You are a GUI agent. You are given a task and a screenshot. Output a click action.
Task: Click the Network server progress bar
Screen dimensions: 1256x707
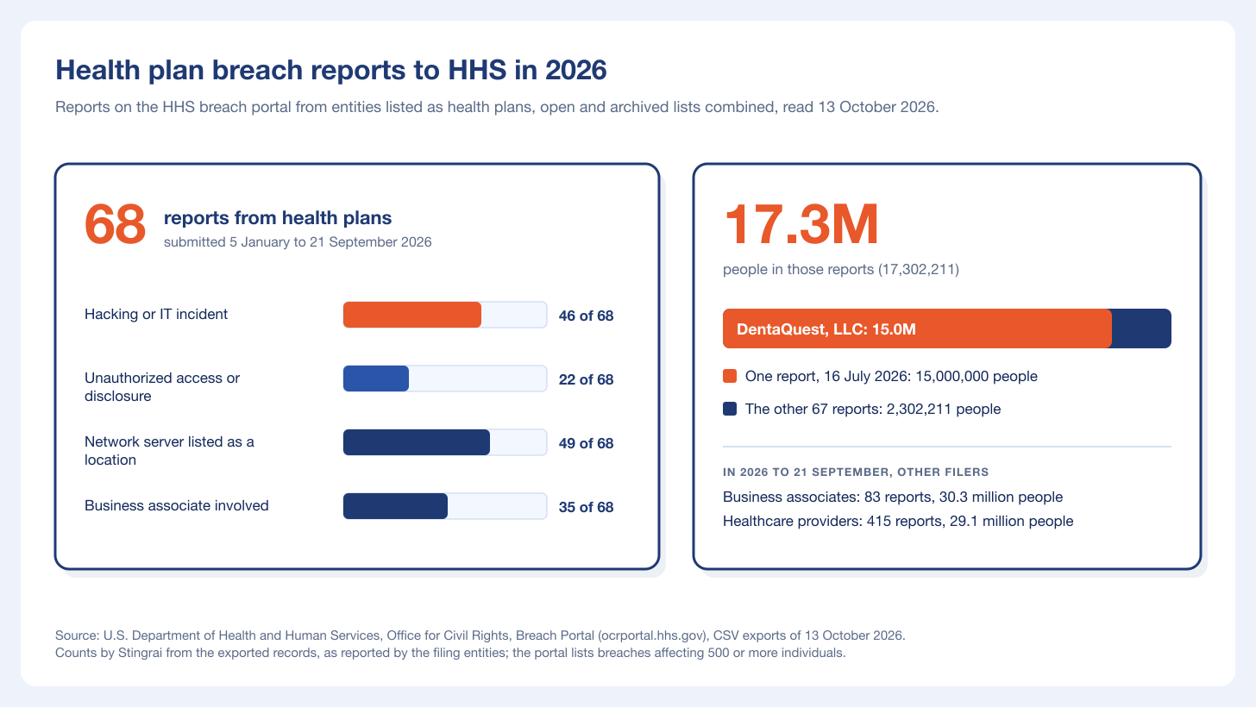(417, 442)
